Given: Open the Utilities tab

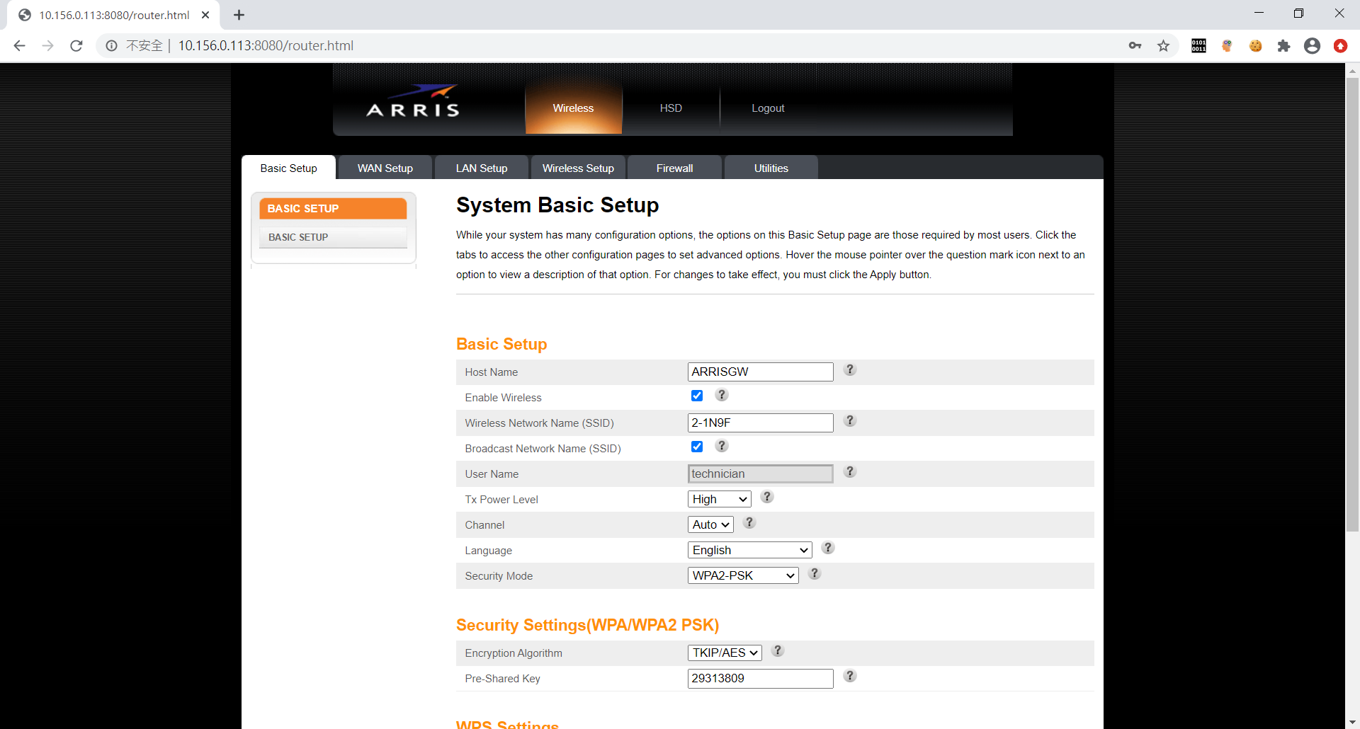Looking at the screenshot, I should tap(771, 168).
